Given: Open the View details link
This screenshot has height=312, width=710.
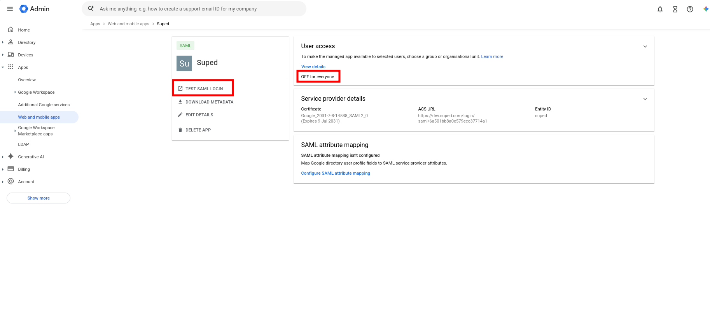Looking at the screenshot, I should click(x=313, y=67).
